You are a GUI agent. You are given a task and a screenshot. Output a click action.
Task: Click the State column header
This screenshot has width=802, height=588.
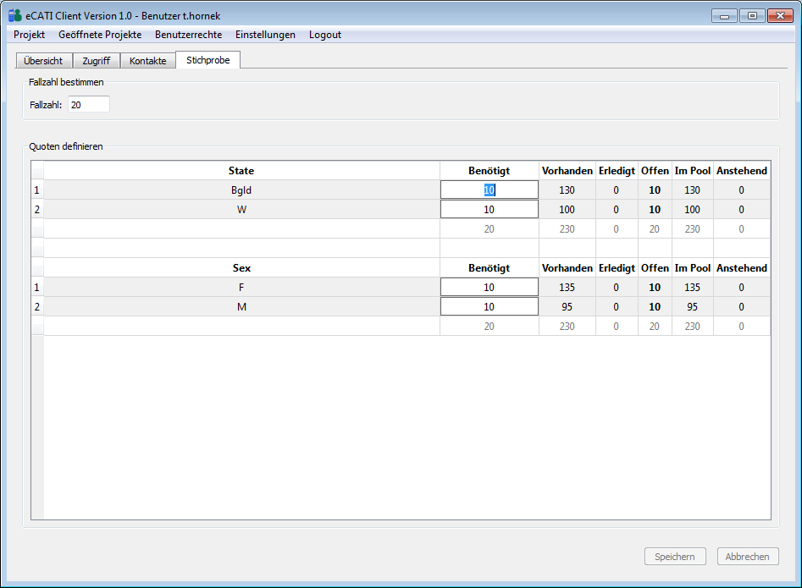(241, 171)
